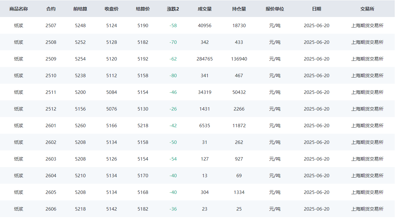Click the settlement price 5218 cell
396x218 pixels.
[x=143, y=126]
